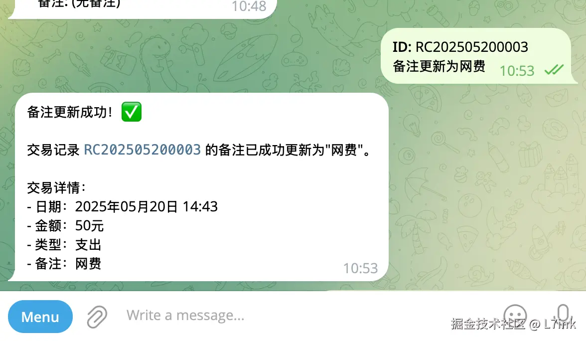The image size is (586, 341).
Task: Click the microphone voice message icon
Action: click(x=563, y=315)
